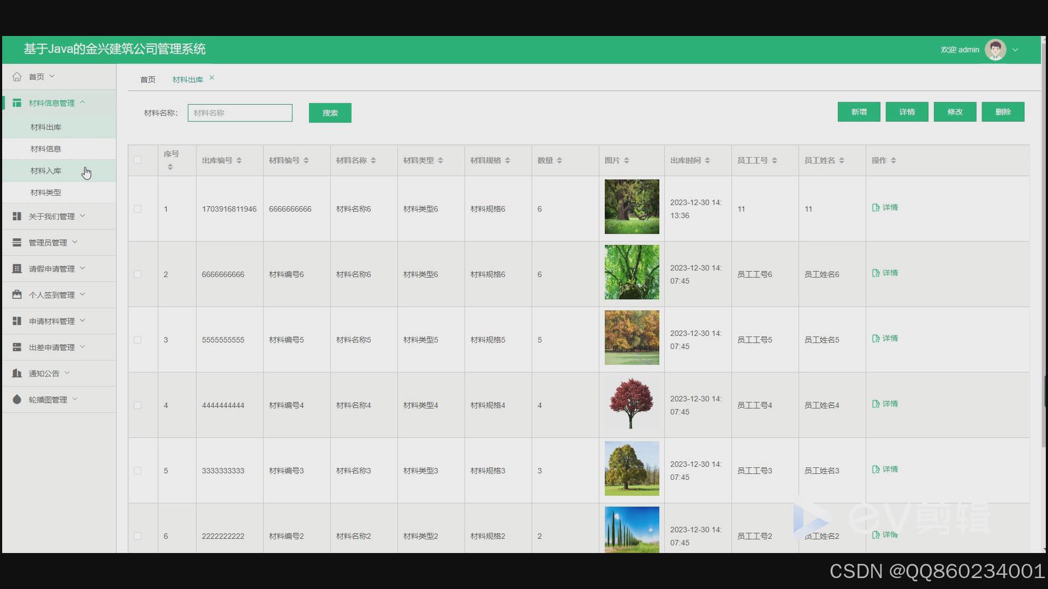Screen dimensions: 1048x589
Task: Sort by 数量 column arrows
Action: click(559, 160)
